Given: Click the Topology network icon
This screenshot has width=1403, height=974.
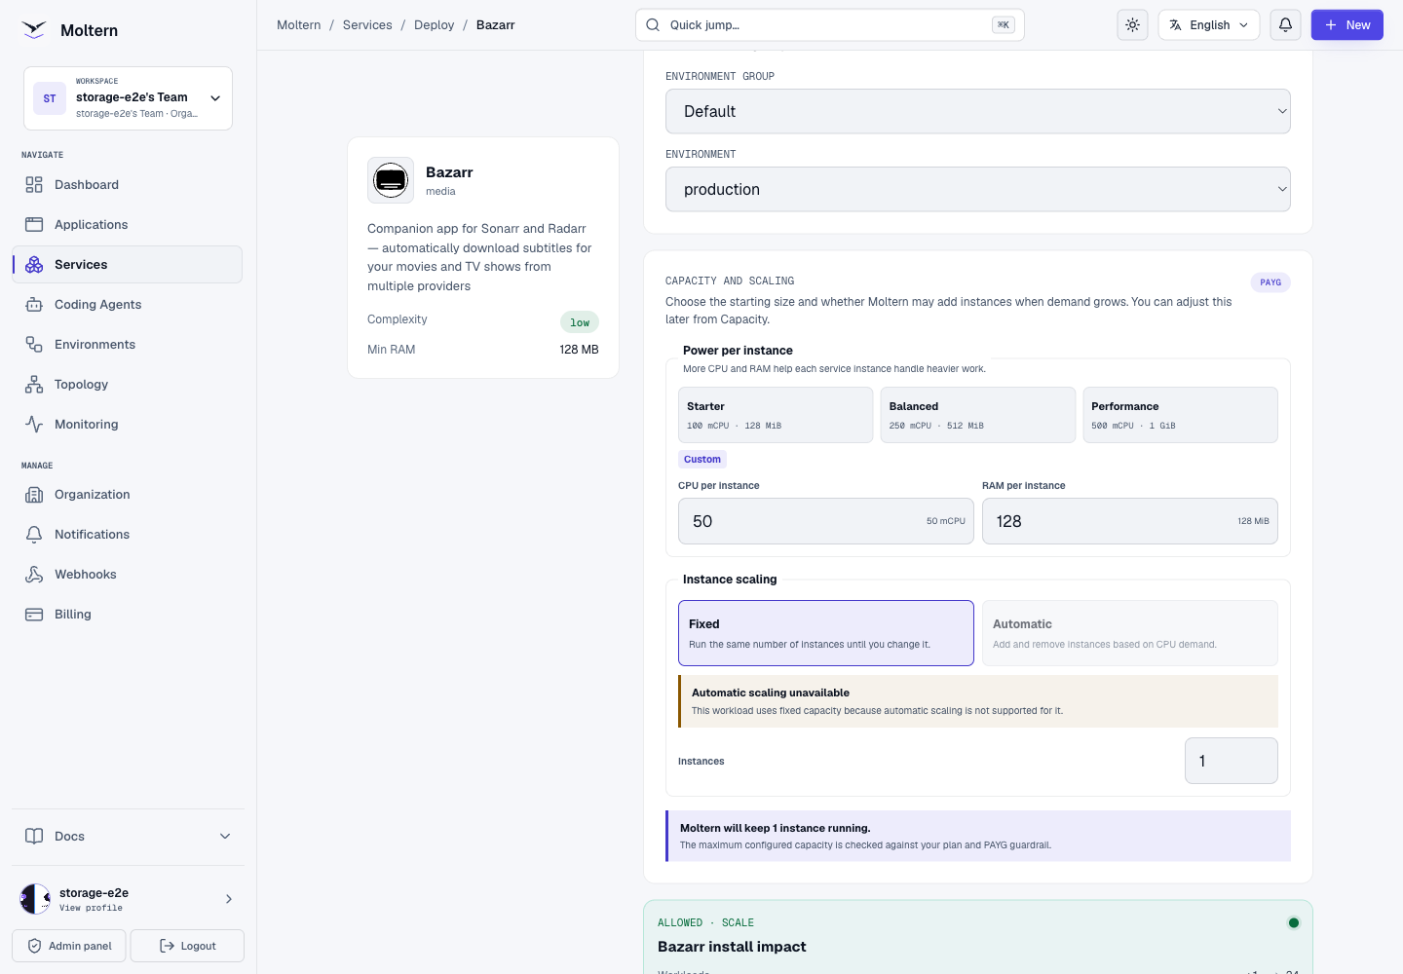Looking at the screenshot, I should (x=34, y=385).
